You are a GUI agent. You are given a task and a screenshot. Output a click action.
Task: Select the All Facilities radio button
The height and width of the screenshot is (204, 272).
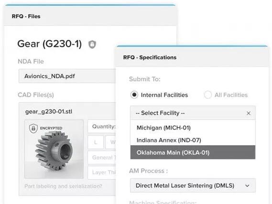[x=207, y=95]
